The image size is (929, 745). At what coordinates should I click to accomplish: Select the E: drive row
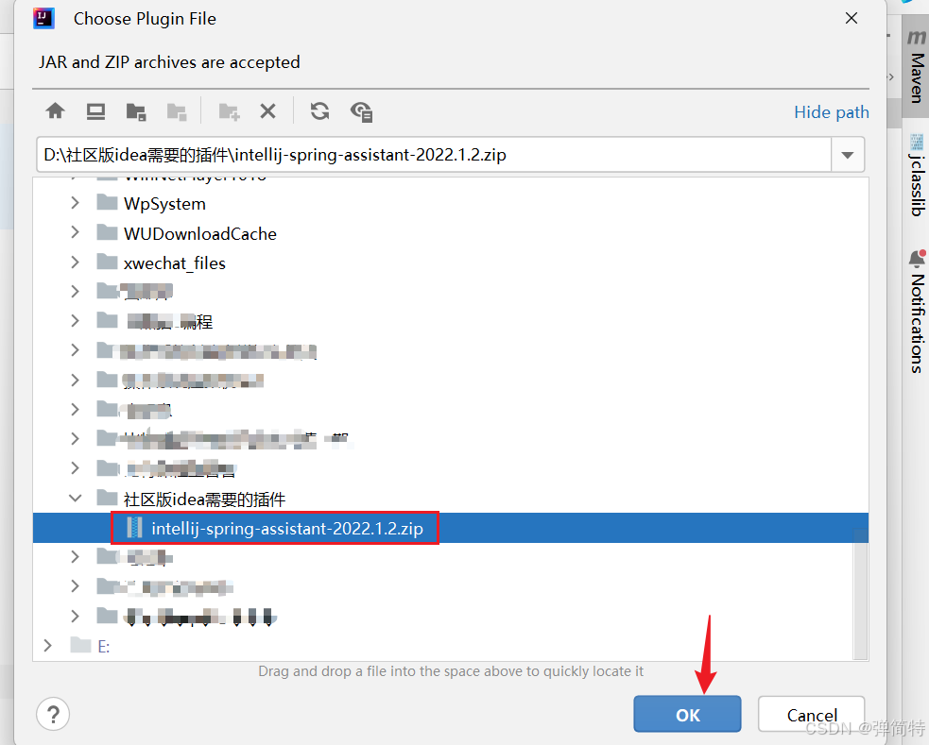[x=450, y=646]
